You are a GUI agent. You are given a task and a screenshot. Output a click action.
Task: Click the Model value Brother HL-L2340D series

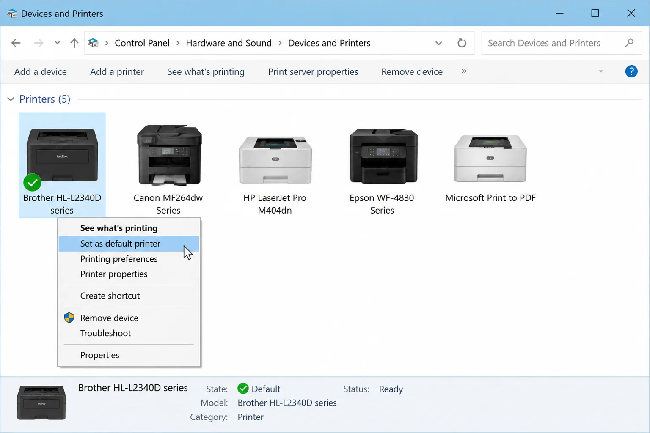coord(287,403)
